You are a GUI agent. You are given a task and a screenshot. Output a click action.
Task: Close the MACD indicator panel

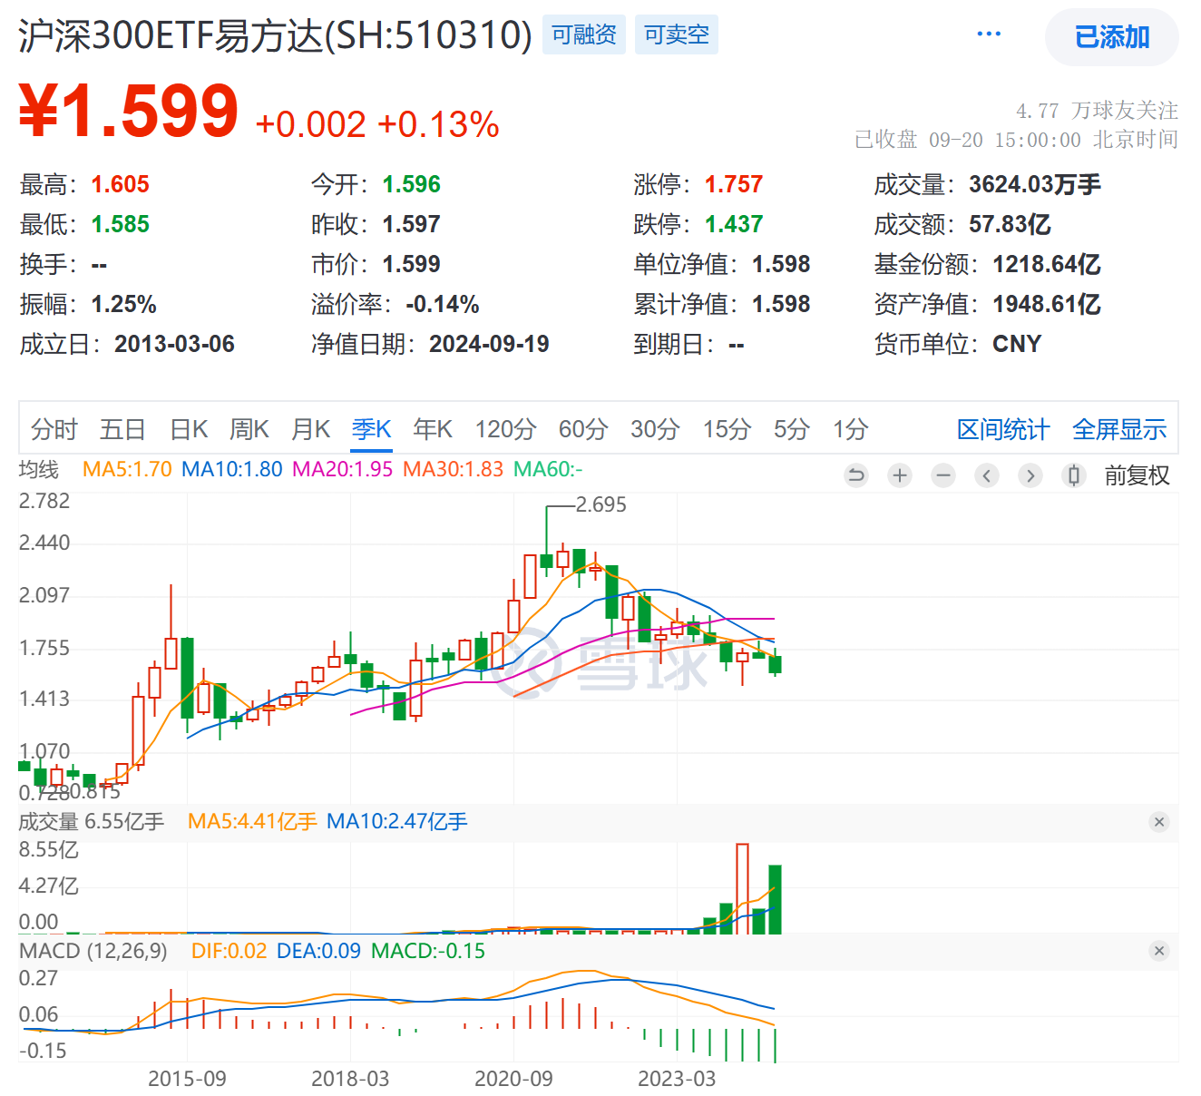pyautogui.click(x=1158, y=951)
